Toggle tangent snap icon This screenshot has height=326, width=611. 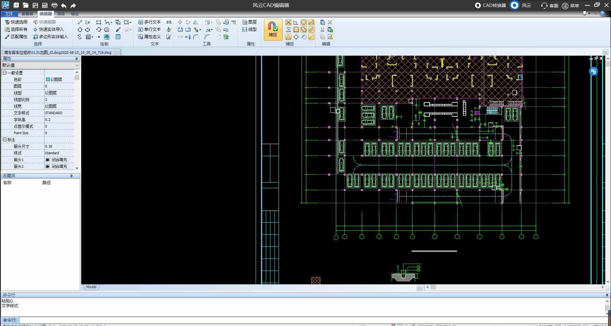click(x=304, y=37)
